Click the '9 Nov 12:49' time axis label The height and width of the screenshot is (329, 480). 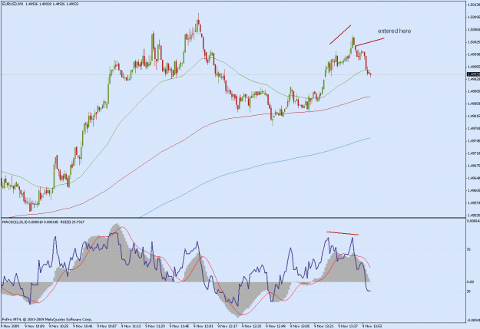[x=276, y=326]
